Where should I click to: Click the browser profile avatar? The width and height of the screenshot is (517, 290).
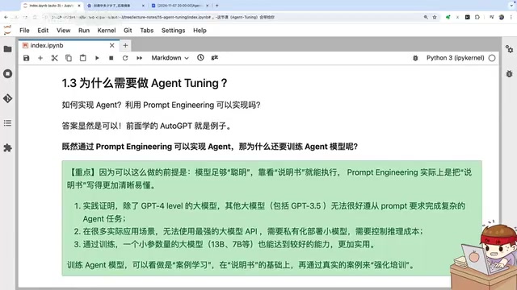[502, 17]
